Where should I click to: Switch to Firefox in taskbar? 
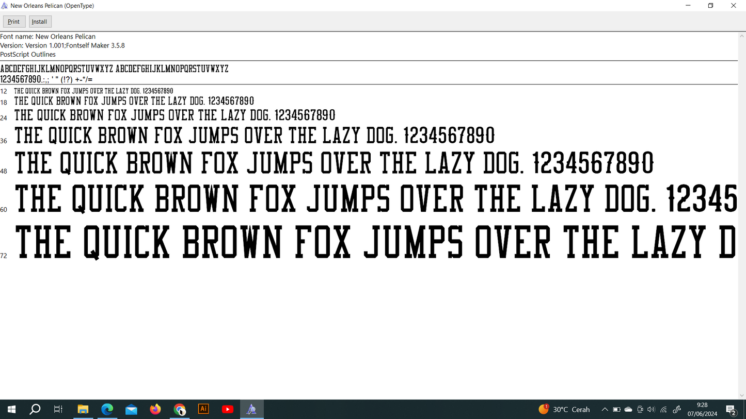(155, 409)
